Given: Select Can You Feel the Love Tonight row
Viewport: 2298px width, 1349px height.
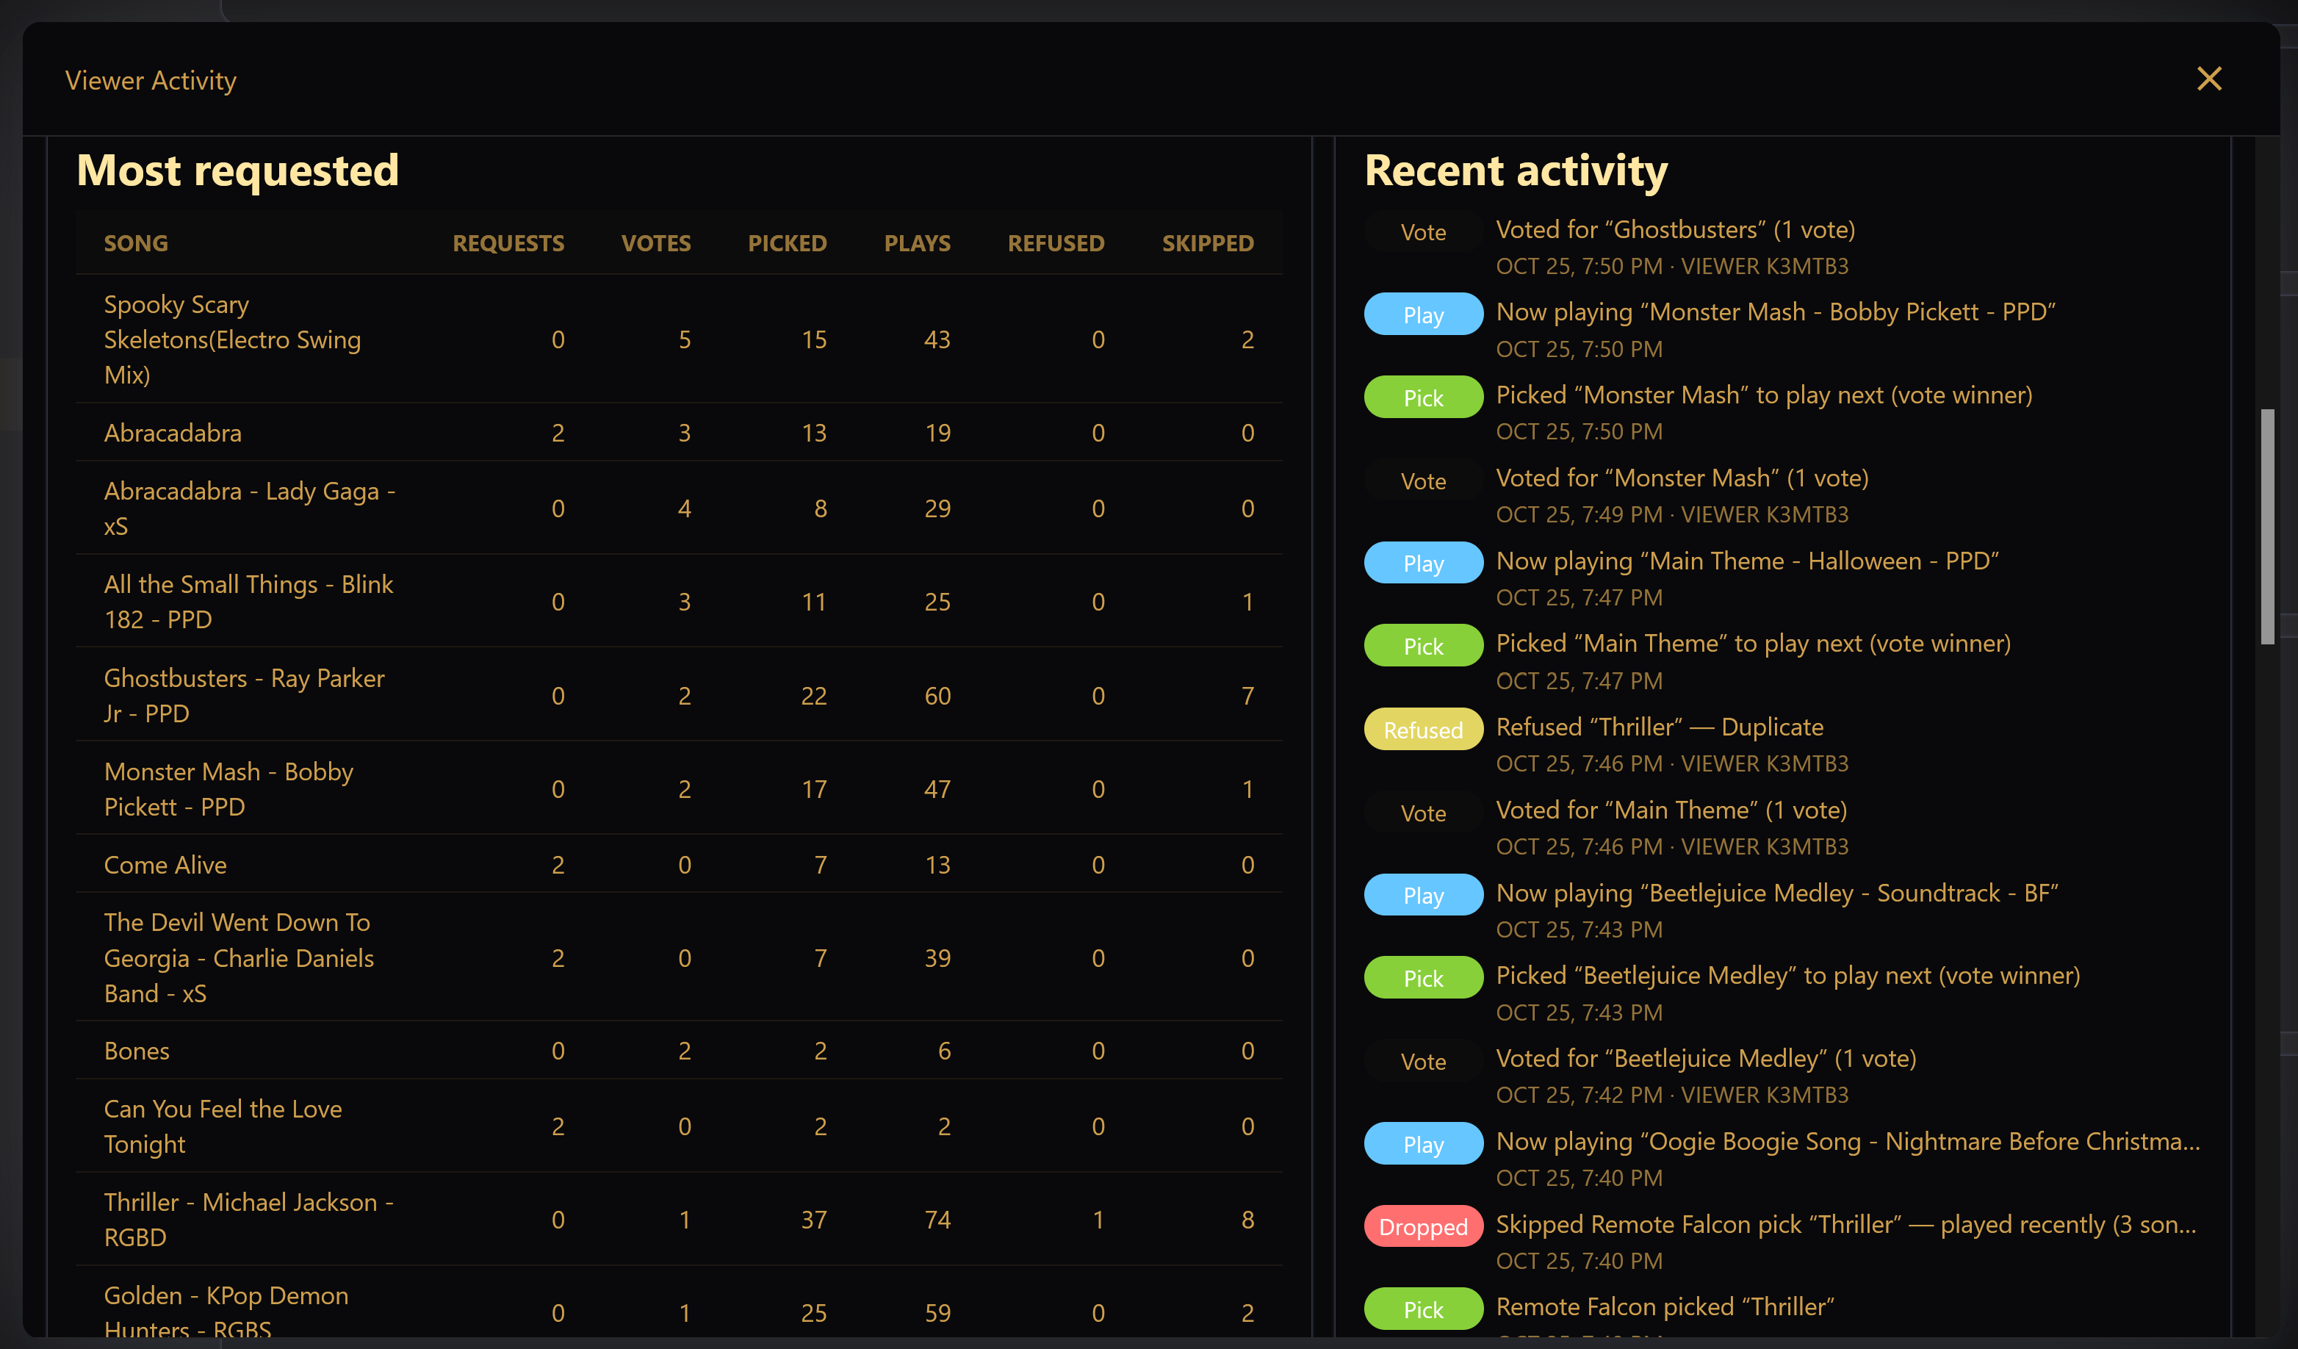Looking at the screenshot, I should click(x=679, y=1126).
